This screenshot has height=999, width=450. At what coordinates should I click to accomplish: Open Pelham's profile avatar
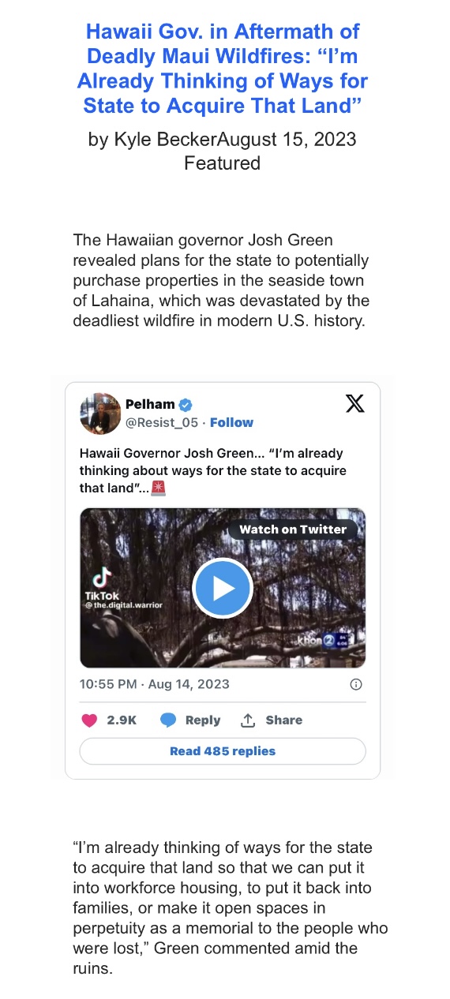100,413
